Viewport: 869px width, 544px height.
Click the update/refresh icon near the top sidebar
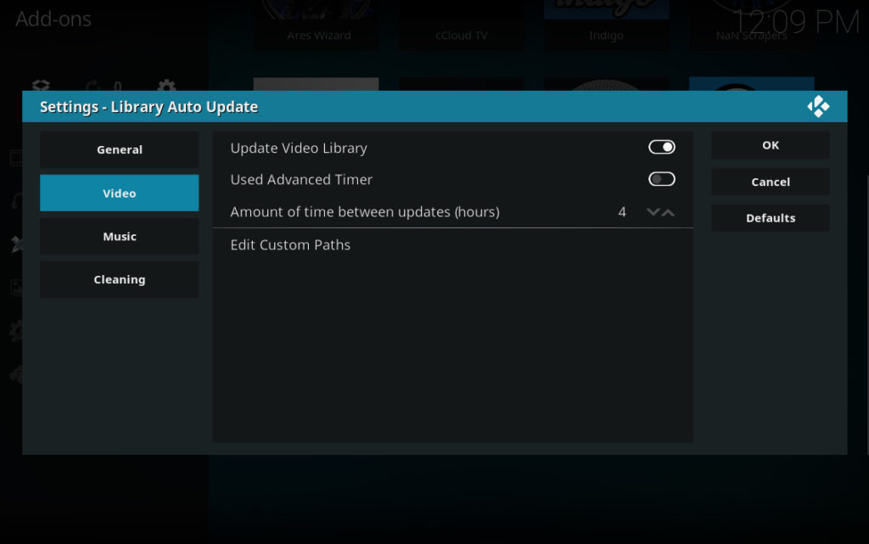point(93,85)
